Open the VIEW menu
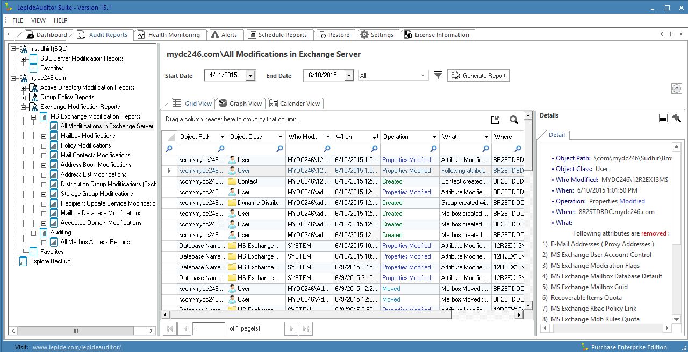 pyautogui.click(x=39, y=20)
